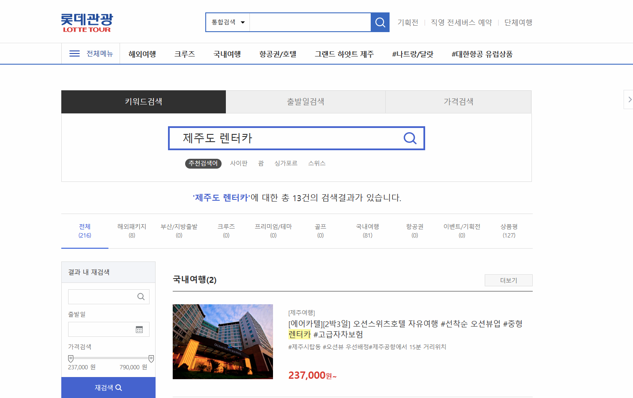The image size is (633, 398).
Task: Open the 크루즈 menu item
Action: tap(184, 53)
